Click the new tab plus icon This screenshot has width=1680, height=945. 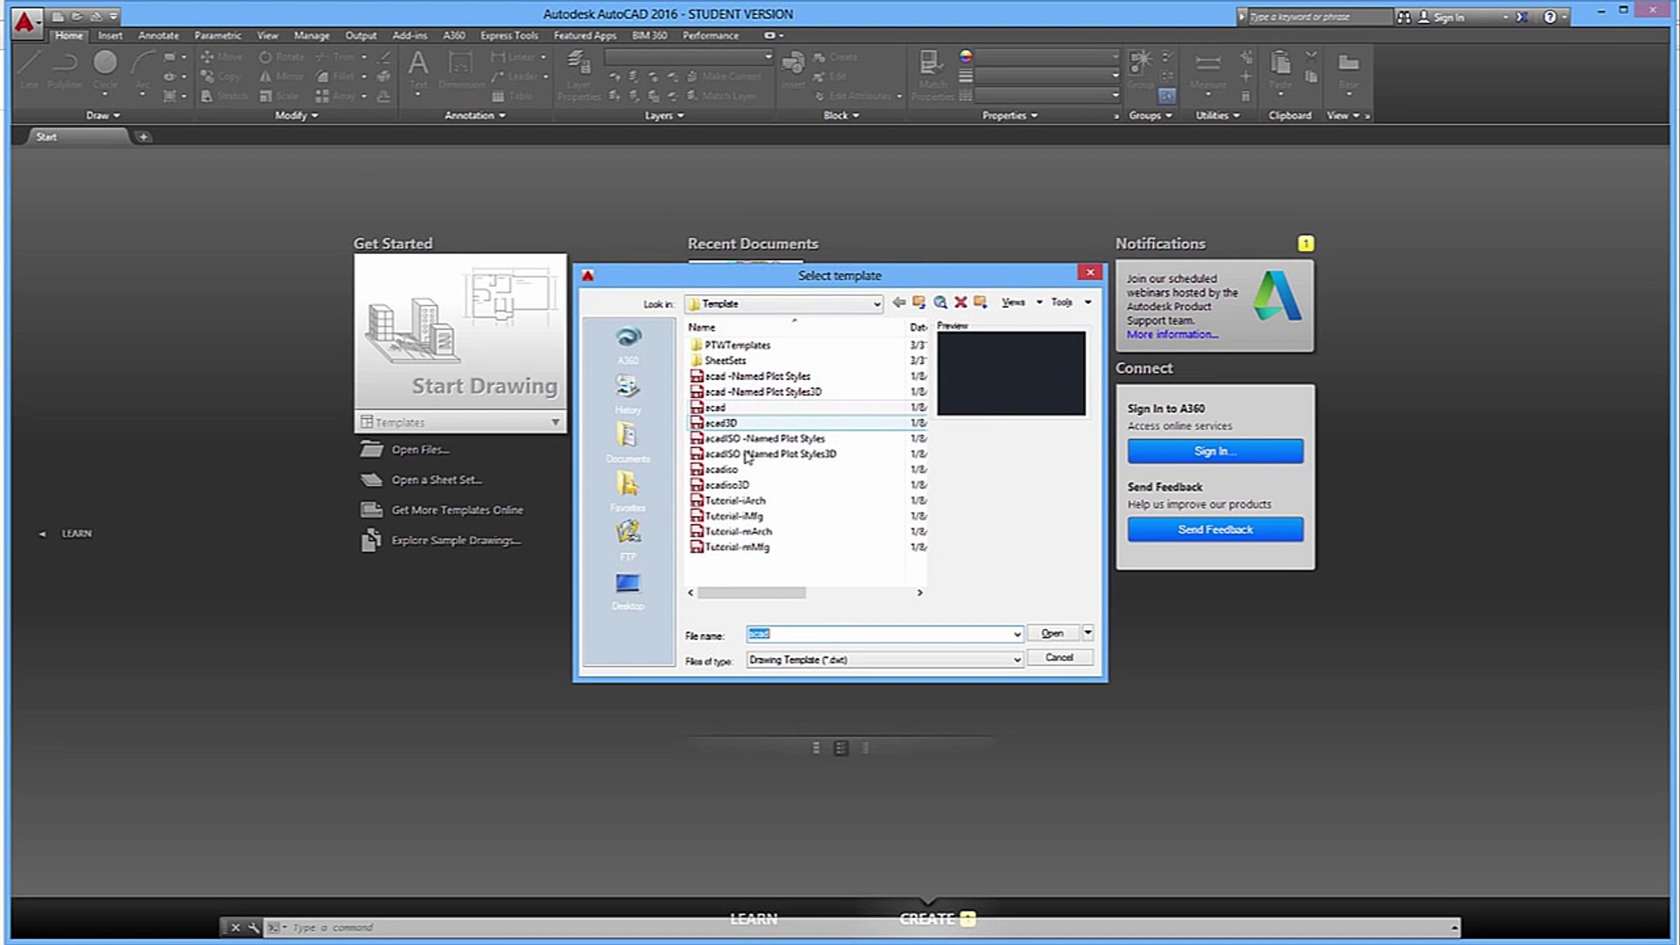coord(143,136)
